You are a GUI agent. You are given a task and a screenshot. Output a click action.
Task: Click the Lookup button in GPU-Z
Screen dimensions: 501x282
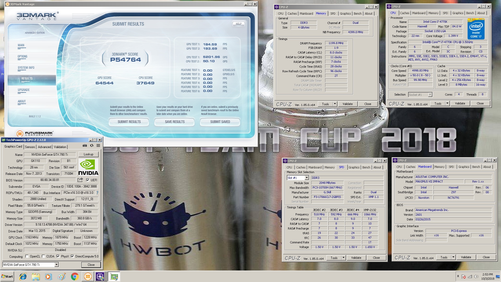click(88, 154)
